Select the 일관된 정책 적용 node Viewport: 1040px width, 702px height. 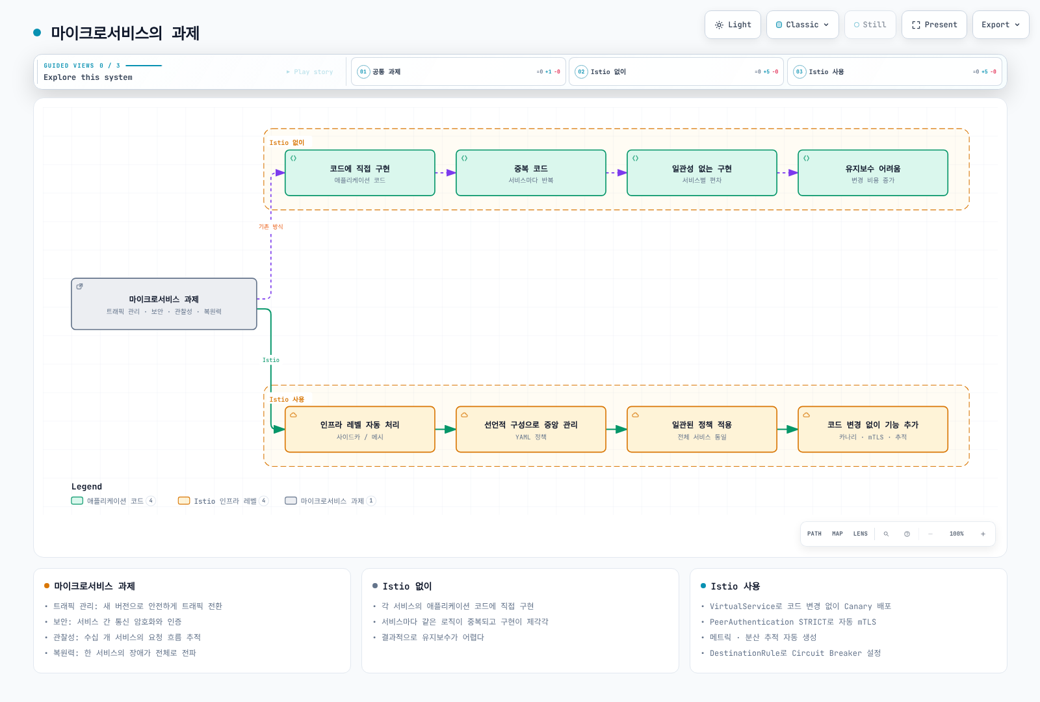(x=702, y=430)
